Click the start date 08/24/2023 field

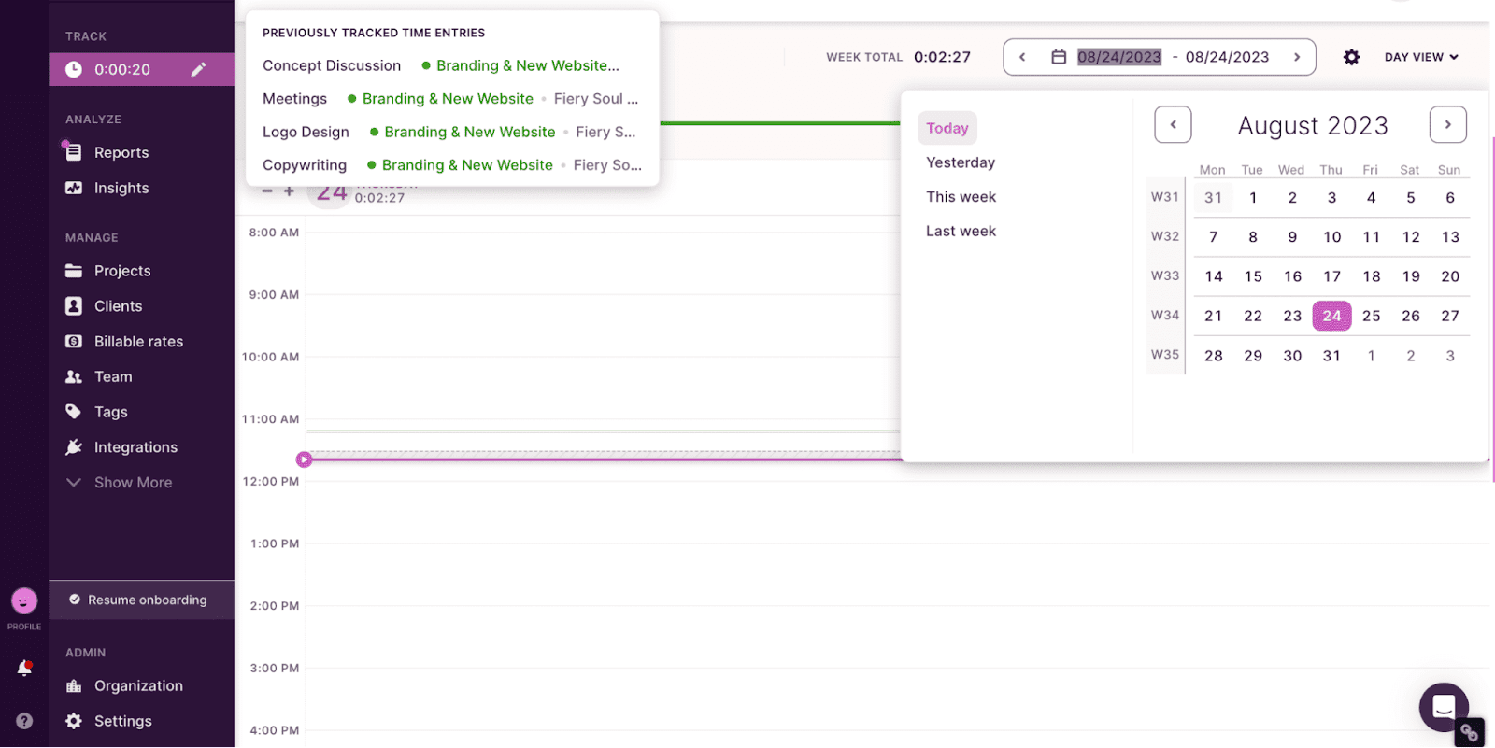(1118, 57)
